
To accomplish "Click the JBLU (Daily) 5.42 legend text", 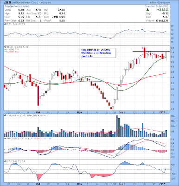I will click(x=17, y=47).
